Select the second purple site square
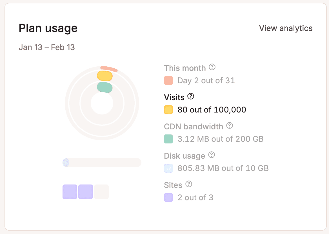329x234 pixels. [x=86, y=192]
